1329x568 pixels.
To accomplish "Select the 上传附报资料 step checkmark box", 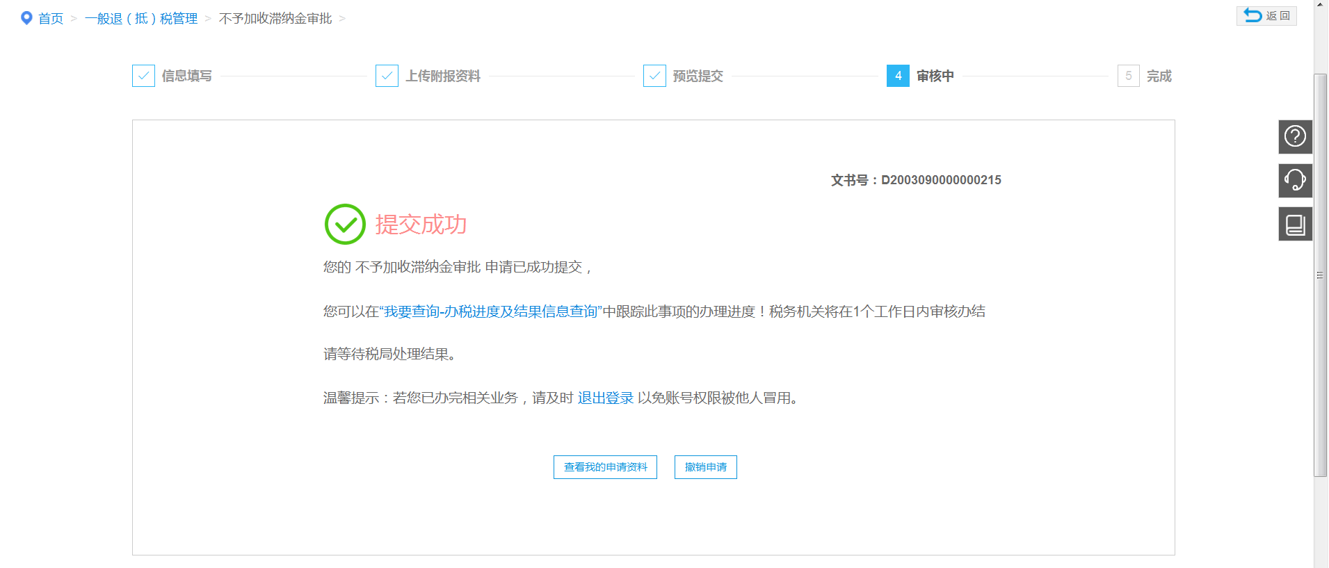I will pyautogui.click(x=387, y=76).
